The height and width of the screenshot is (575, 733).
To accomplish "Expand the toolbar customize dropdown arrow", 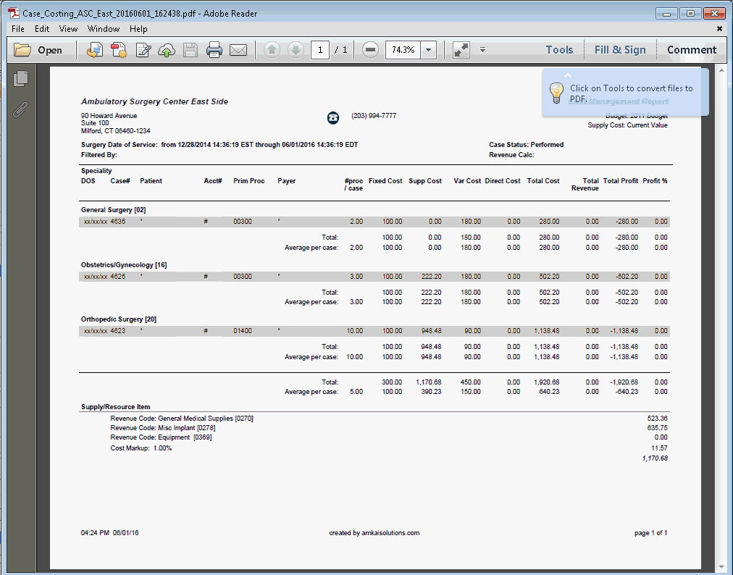I will point(483,49).
